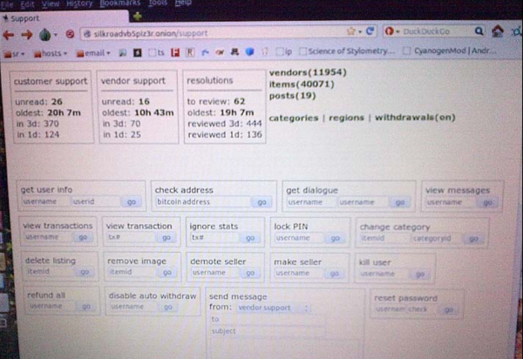This screenshot has height=359, width=523.
Task: Click go in demote seller
Action: [250, 274]
